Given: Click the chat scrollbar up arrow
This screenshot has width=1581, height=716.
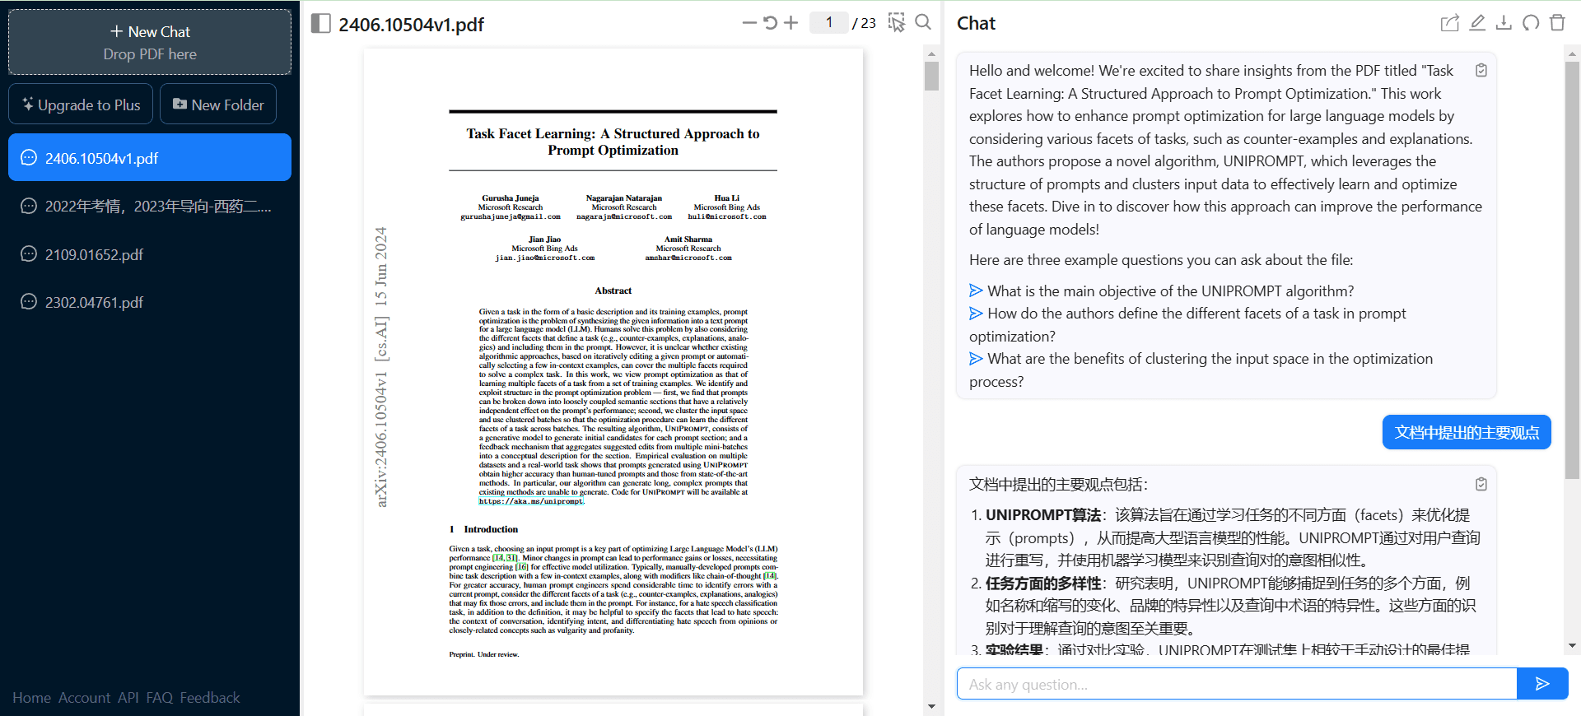Looking at the screenshot, I should click(x=1572, y=53).
